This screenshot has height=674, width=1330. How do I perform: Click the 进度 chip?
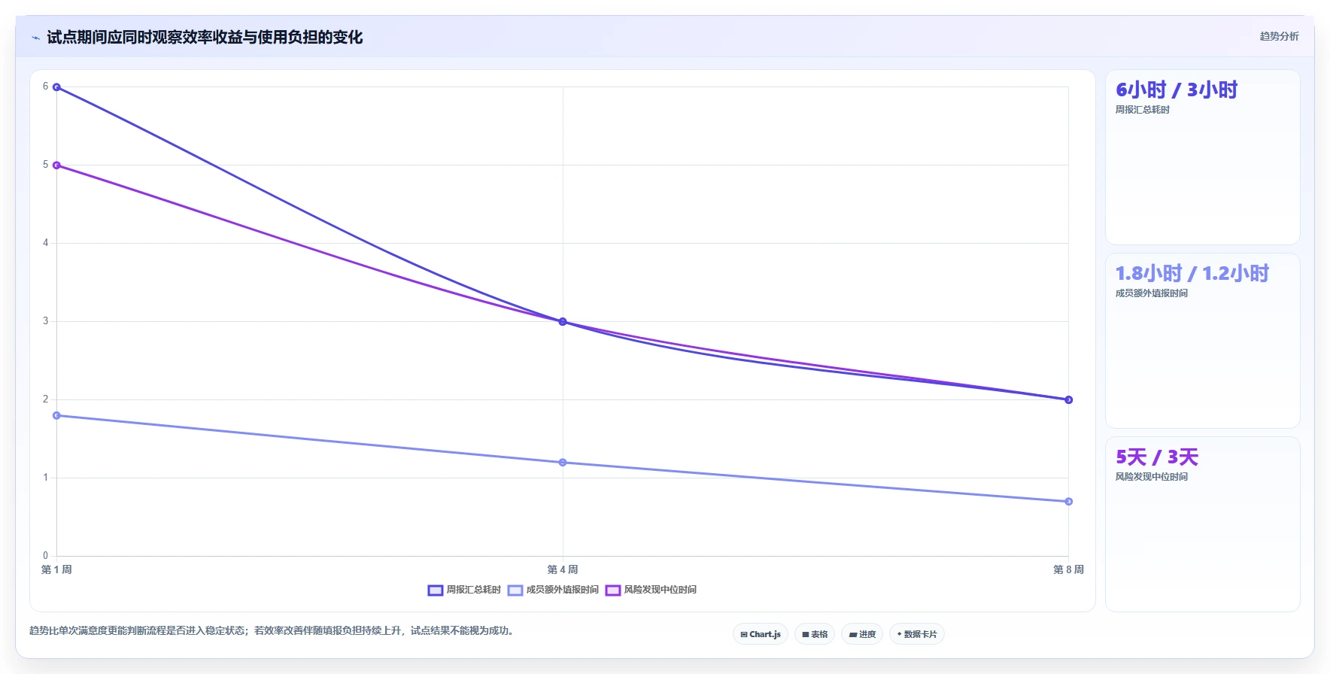pyautogui.click(x=862, y=634)
